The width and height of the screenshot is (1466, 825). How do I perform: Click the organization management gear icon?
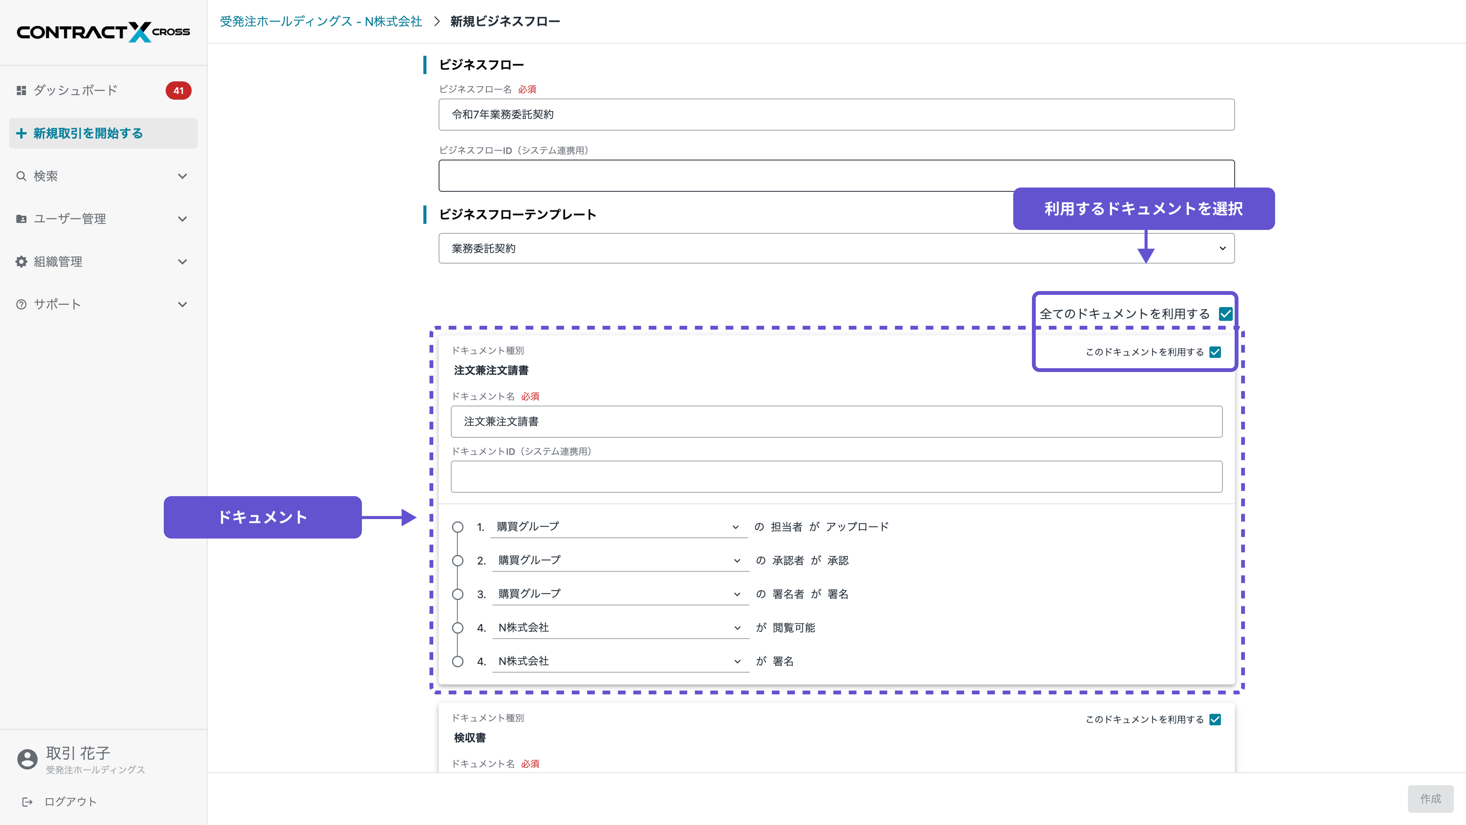pos(21,261)
